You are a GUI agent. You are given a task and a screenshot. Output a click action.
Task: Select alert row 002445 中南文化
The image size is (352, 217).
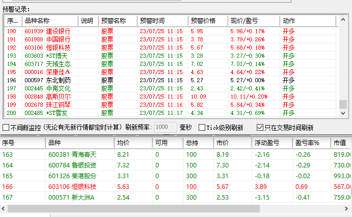[171, 88]
